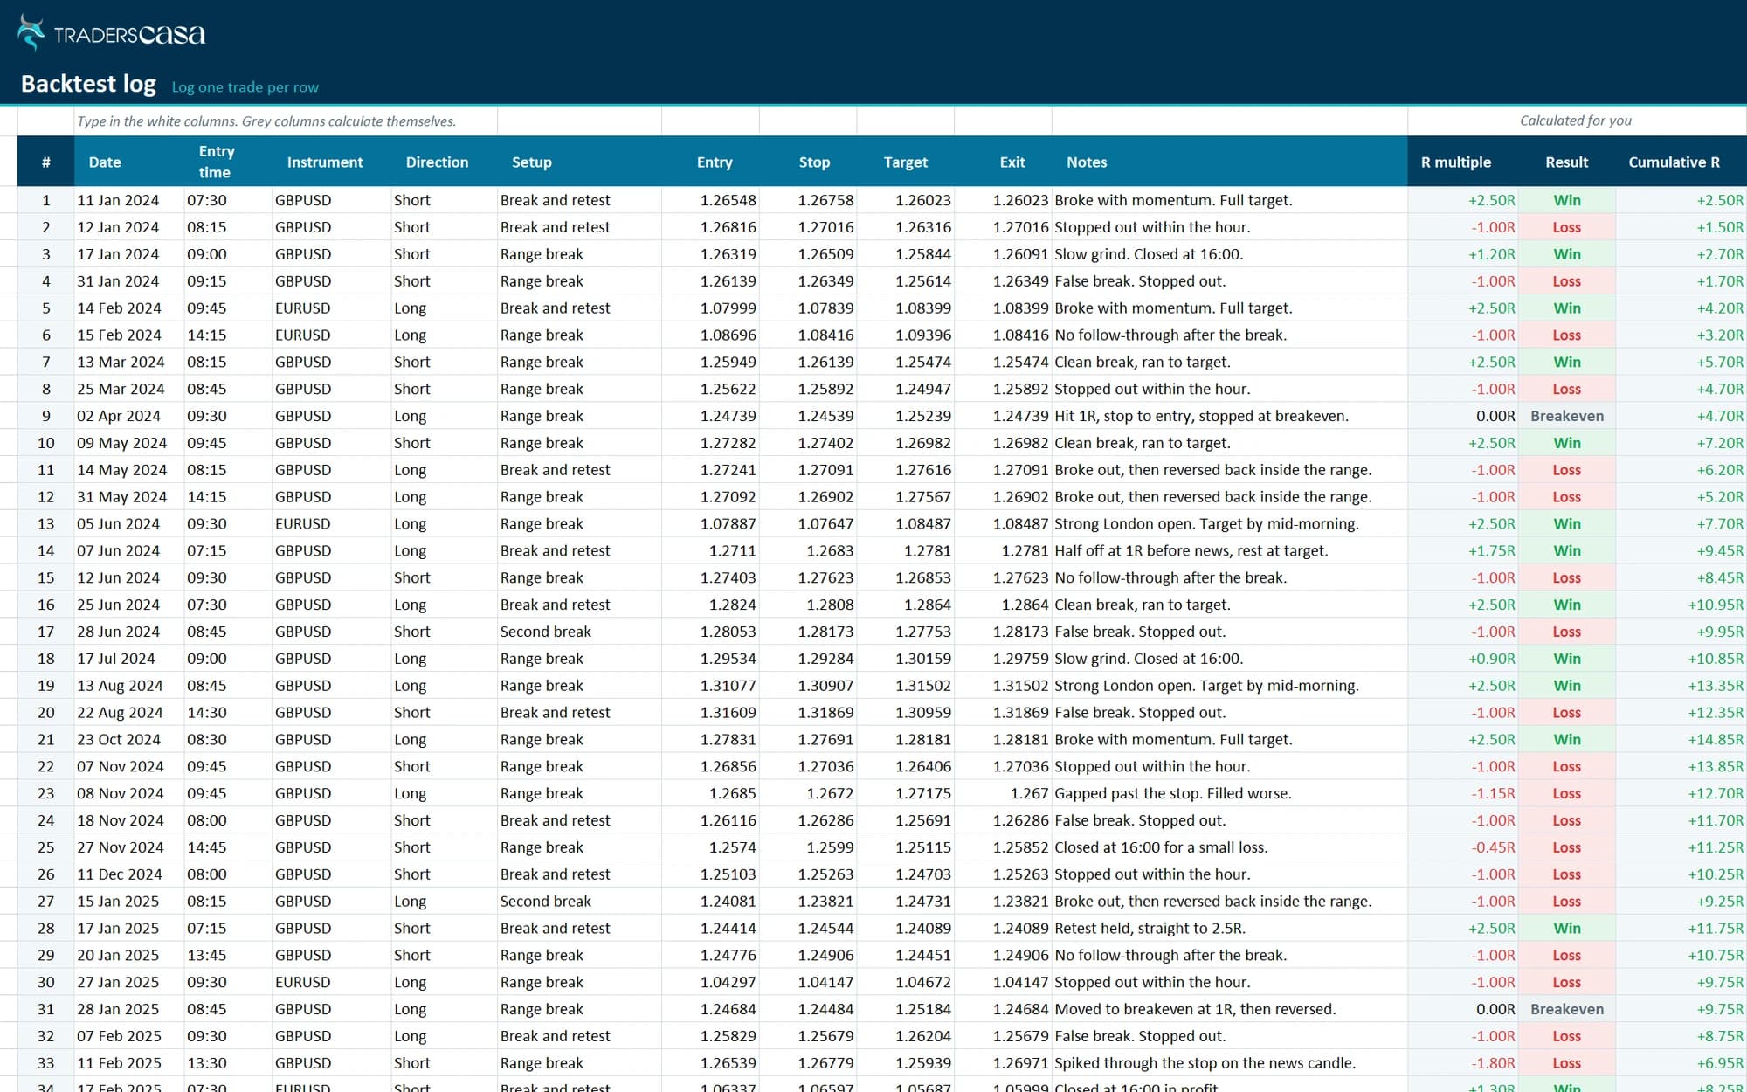The width and height of the screenshot is (1747, 1092).
Task: Click the TradersCasa logo
Action: pyautogui.click(x=111, y=33)
